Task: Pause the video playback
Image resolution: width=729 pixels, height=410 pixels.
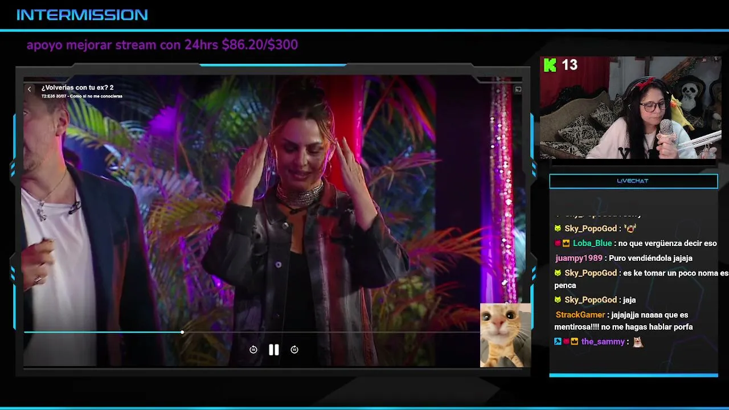Action: pos(274,350)
